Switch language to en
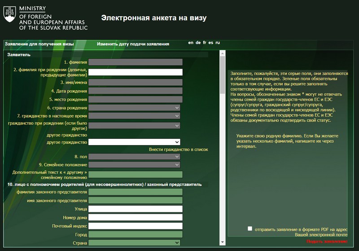This screenshot has height=251, width=359. click(191, 43)
